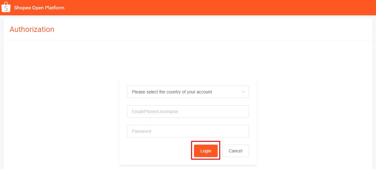The image size is (376, 169).
Task: Select the Authorization page heading
Action: tap(32, 29)
